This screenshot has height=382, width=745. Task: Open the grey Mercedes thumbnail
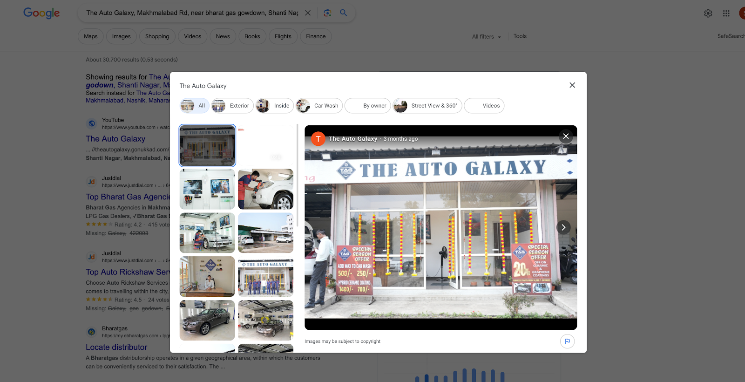click(207, 321)
